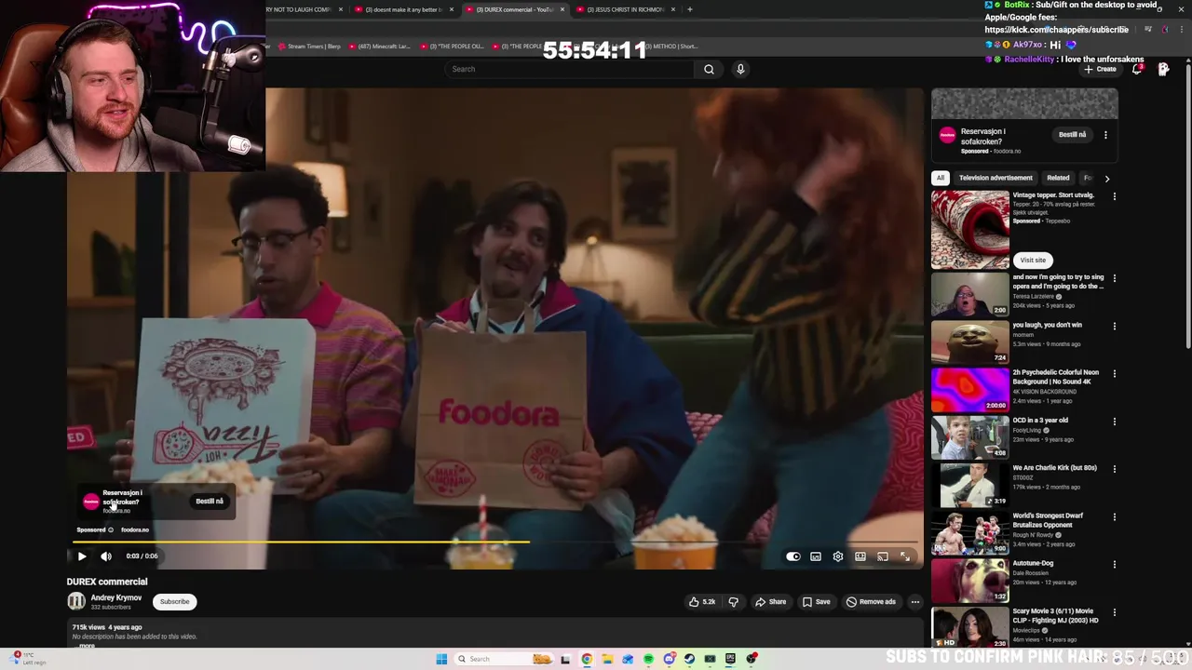Open Scary Movie 3 clip title
Screen dimensions: 1192x670
click(x=1055, y=615)
